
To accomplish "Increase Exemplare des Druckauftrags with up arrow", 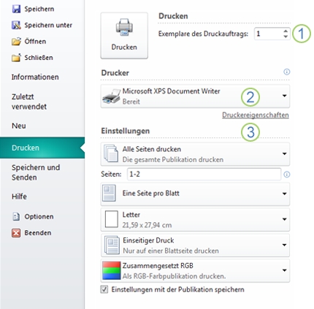I will (x=286, y=31).
